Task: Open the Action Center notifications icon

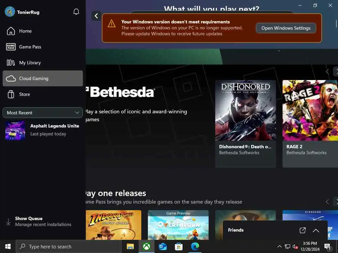Action: pyautogui.click(x=327, y=246)
